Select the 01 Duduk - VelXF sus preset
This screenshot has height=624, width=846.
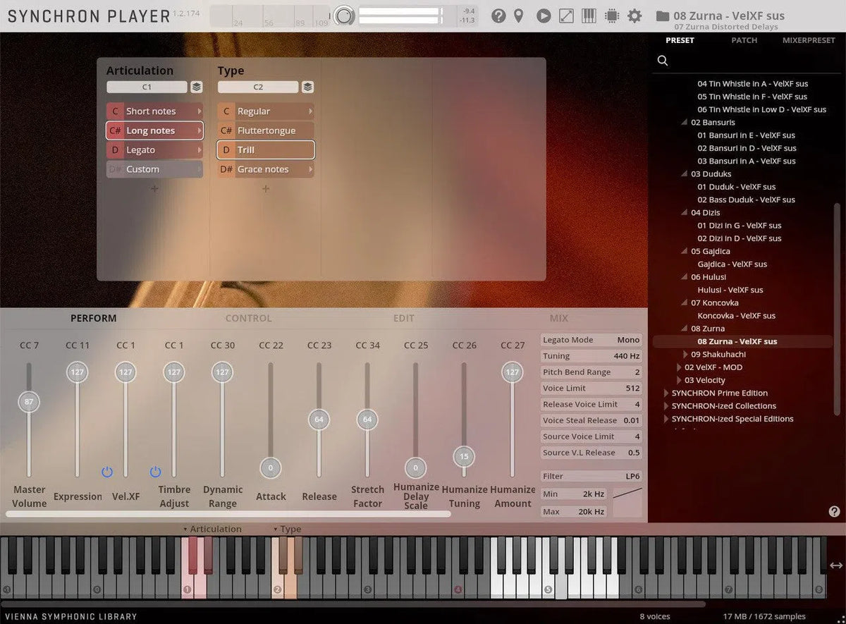[x=736, y=187]
